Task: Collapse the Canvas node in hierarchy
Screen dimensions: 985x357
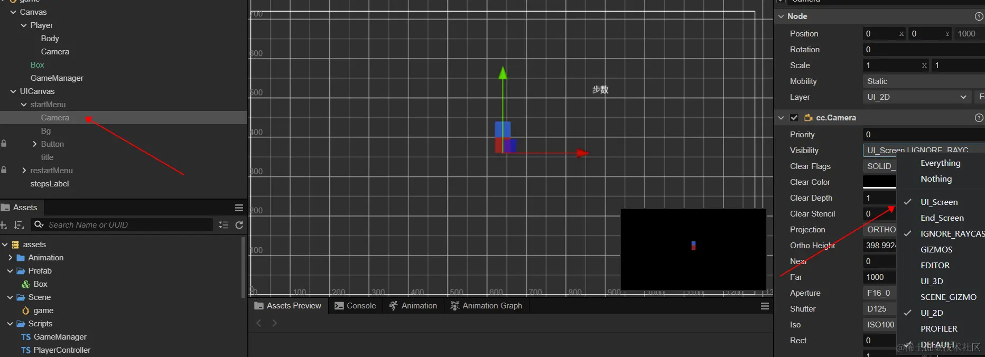Action: tap(13, 12)
